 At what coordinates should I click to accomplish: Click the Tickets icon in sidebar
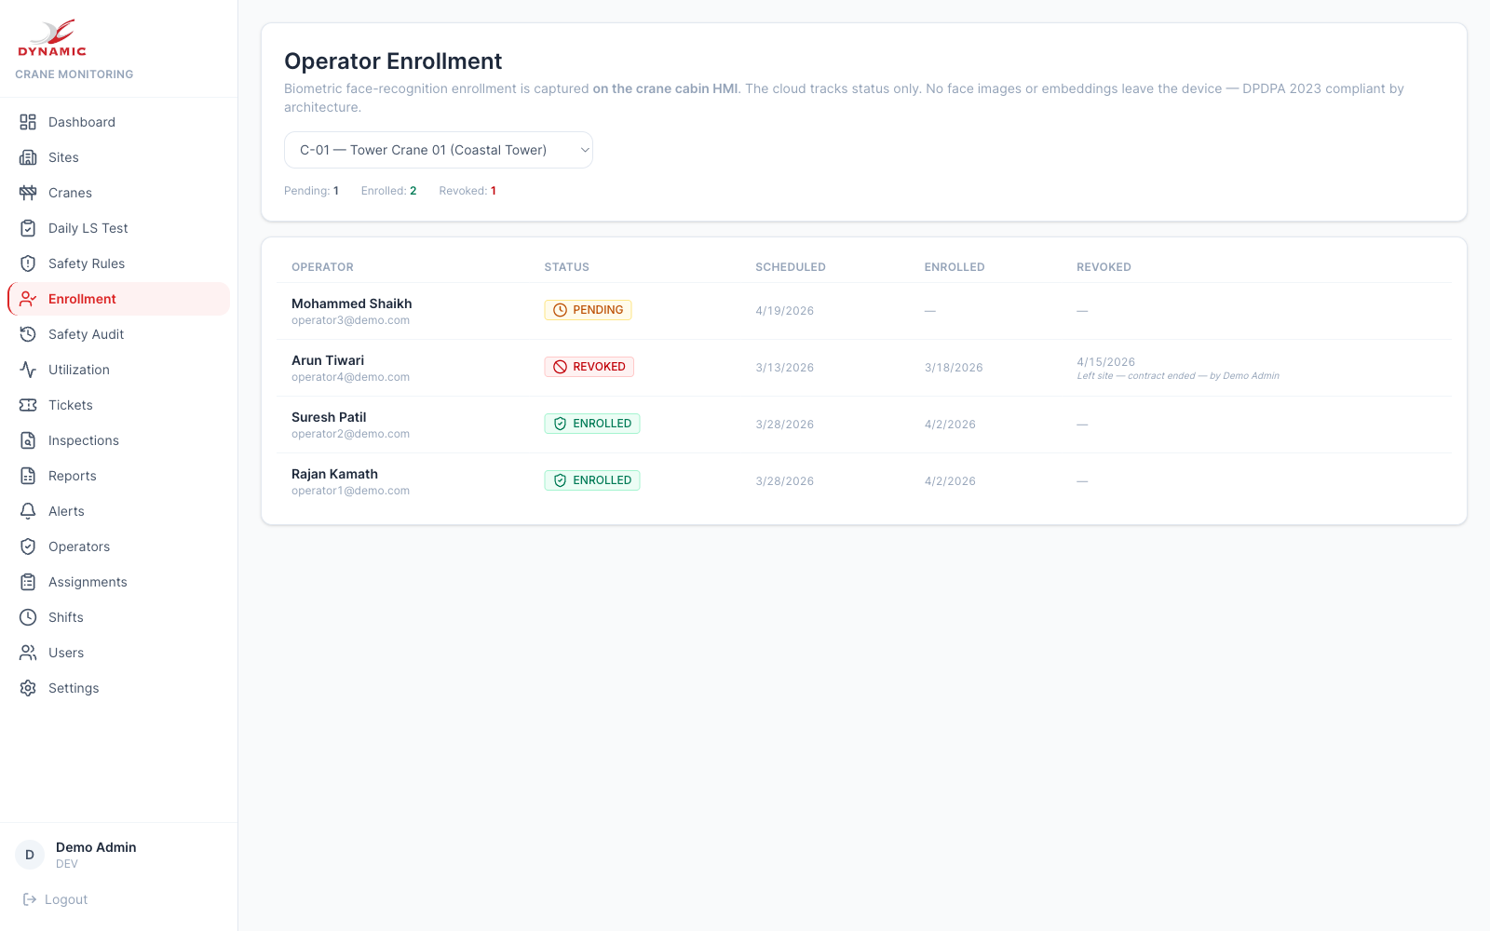tap(28, 405)
